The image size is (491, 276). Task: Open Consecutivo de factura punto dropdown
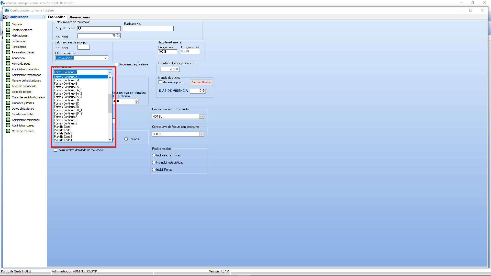point(202,134)
